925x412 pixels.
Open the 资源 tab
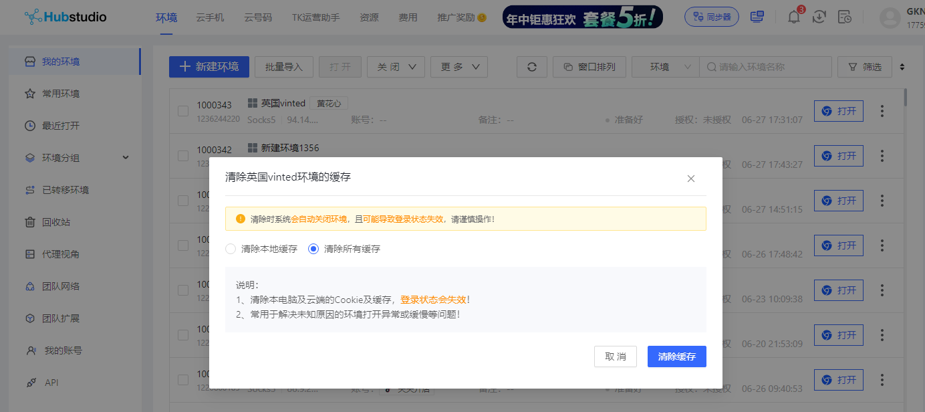[x=369, y=17]
